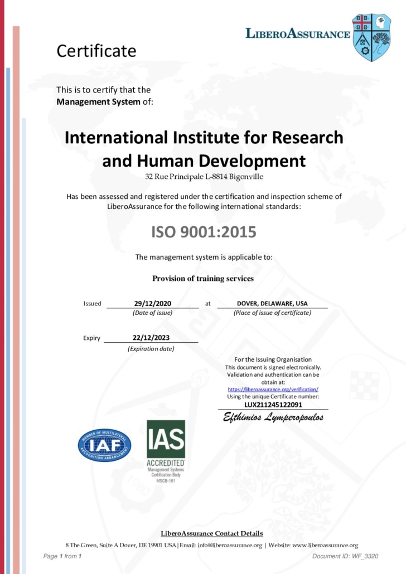Open the liberoassurance.org verification link
Screen dimensions: 406x574
(273, 390)
